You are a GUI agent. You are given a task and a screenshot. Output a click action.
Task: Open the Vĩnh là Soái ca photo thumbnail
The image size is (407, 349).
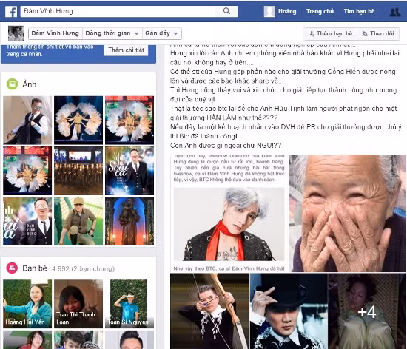(x=129, y=171)
